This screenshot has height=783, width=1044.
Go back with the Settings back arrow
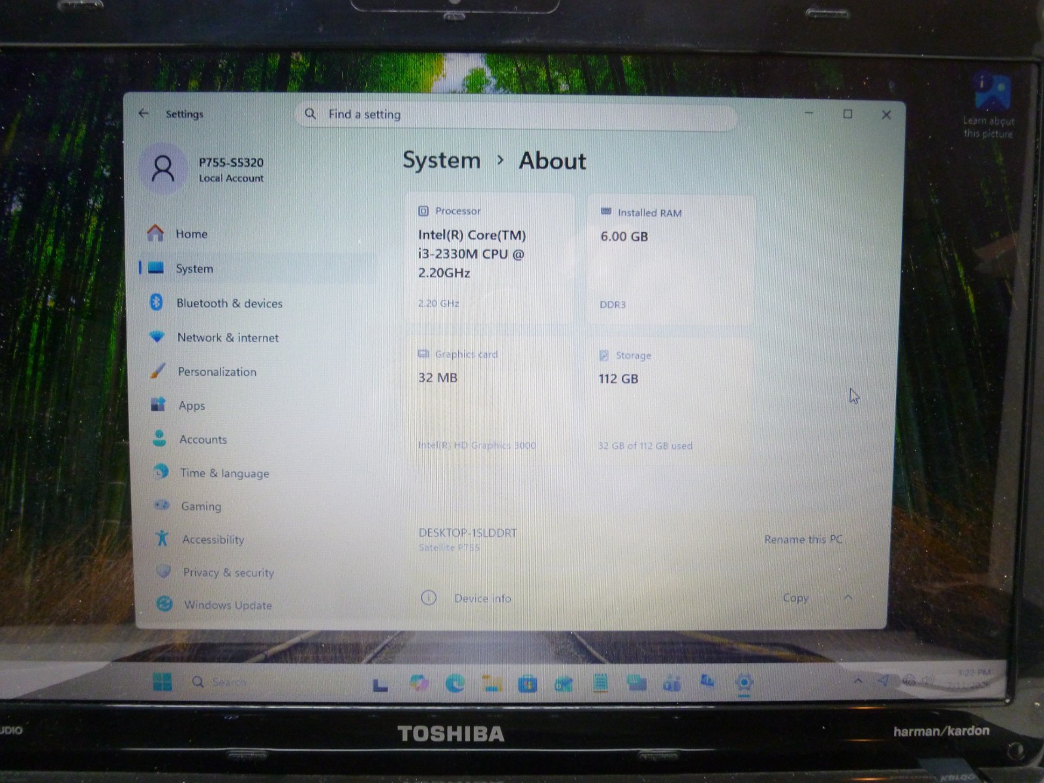click(x=144, y=114)
